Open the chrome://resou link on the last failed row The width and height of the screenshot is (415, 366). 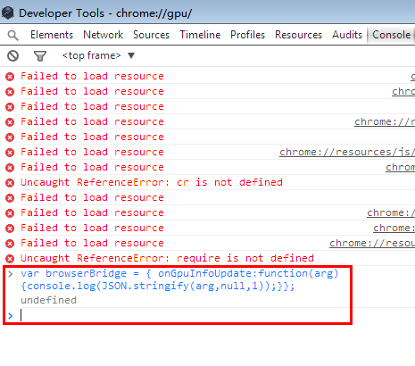(x=372, y=243)
